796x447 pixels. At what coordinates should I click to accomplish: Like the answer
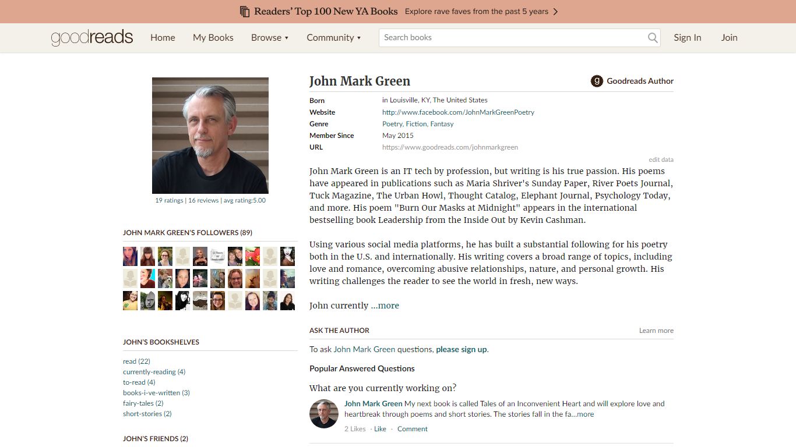pyautogui.click(x=380, y=429)
